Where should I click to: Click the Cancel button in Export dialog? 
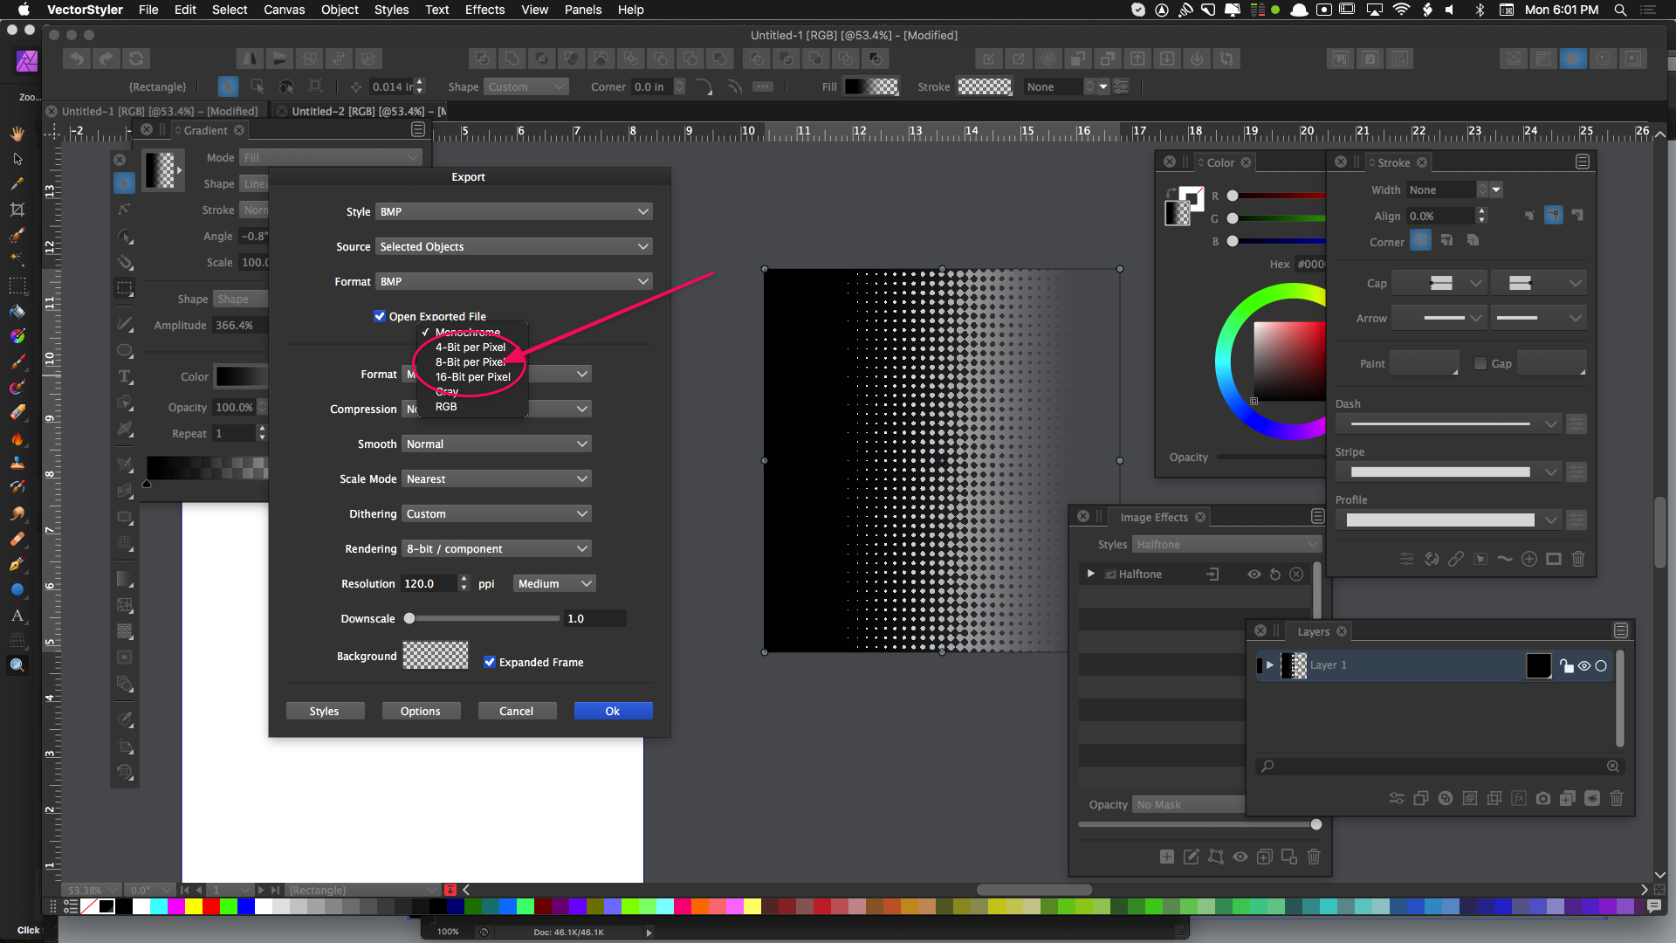pyautogui.click(x=516, y=711)
